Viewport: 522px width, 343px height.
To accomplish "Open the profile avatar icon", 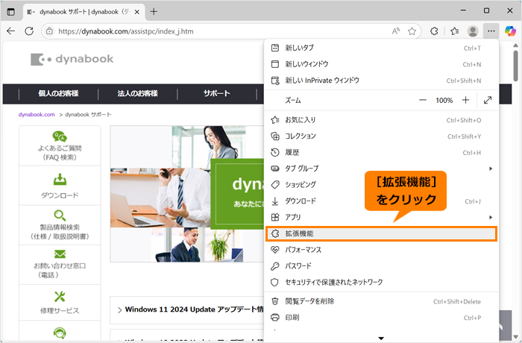I will pyautogui.click(x=473, y=31).
